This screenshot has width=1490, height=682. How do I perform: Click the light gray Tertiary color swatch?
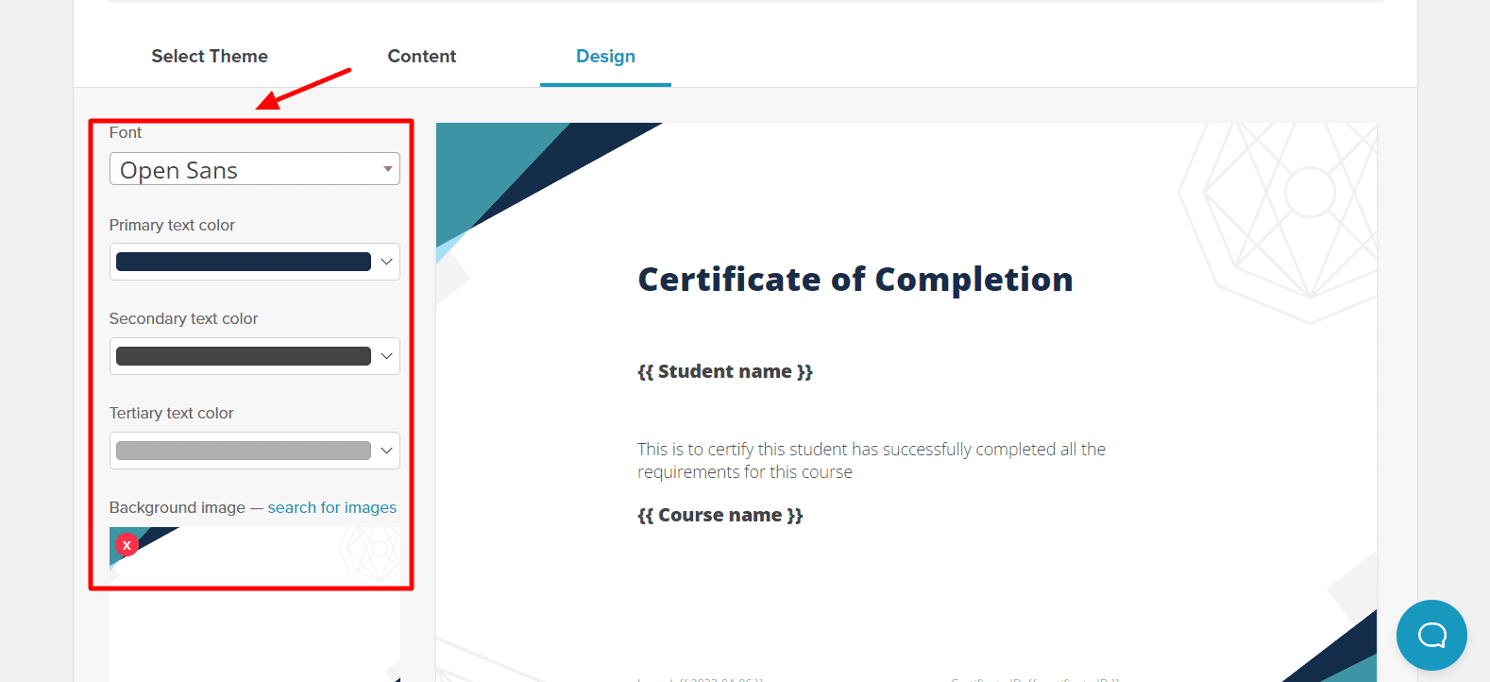(x=243, y=451)
